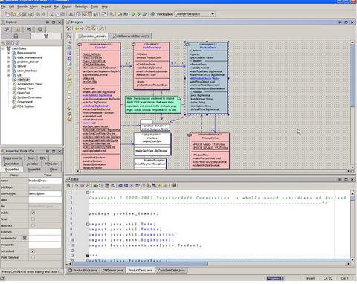Click the Print icon in main toolbar
Screen dimensions: 357x284
tap(30, 14)
